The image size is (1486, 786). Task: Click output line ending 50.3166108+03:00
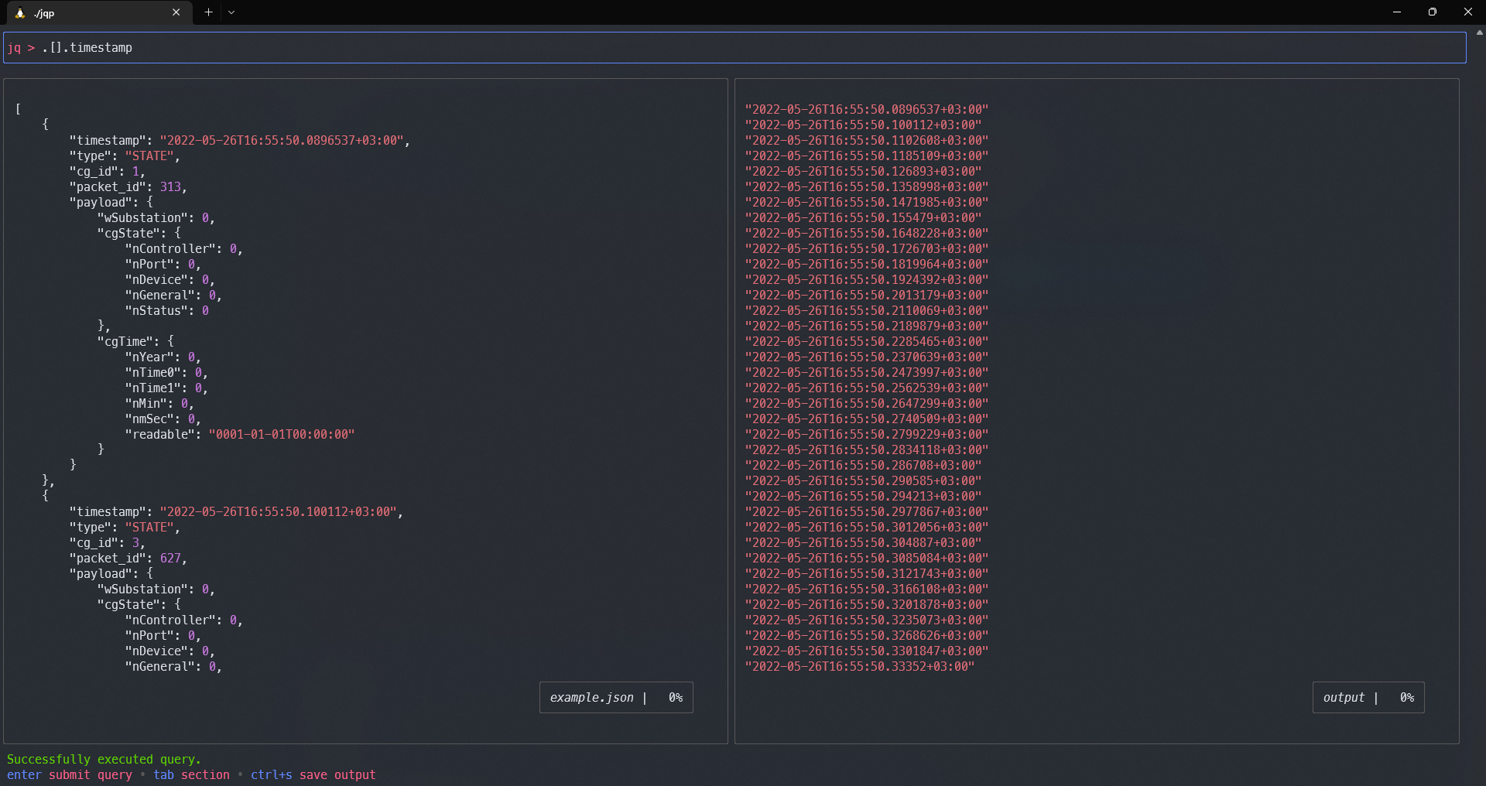867,589
